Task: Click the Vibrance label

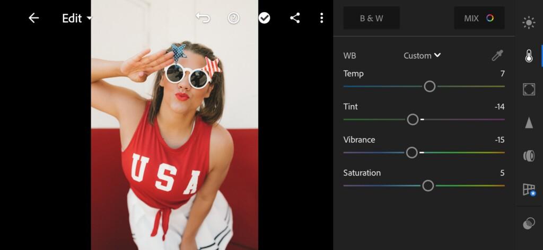Action: click(359, 140)
